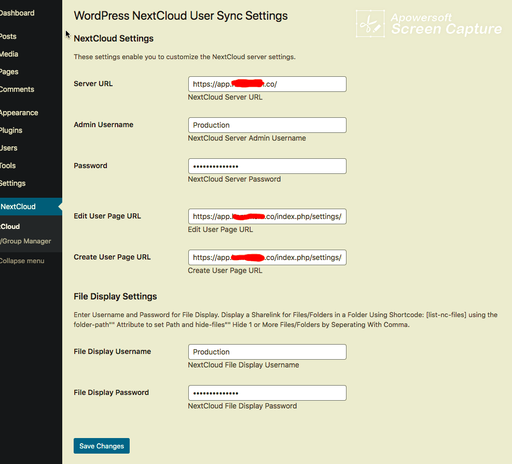Open the Cloud submenu entry
Viewport: 512px width, 464px height.
point(10,226)
